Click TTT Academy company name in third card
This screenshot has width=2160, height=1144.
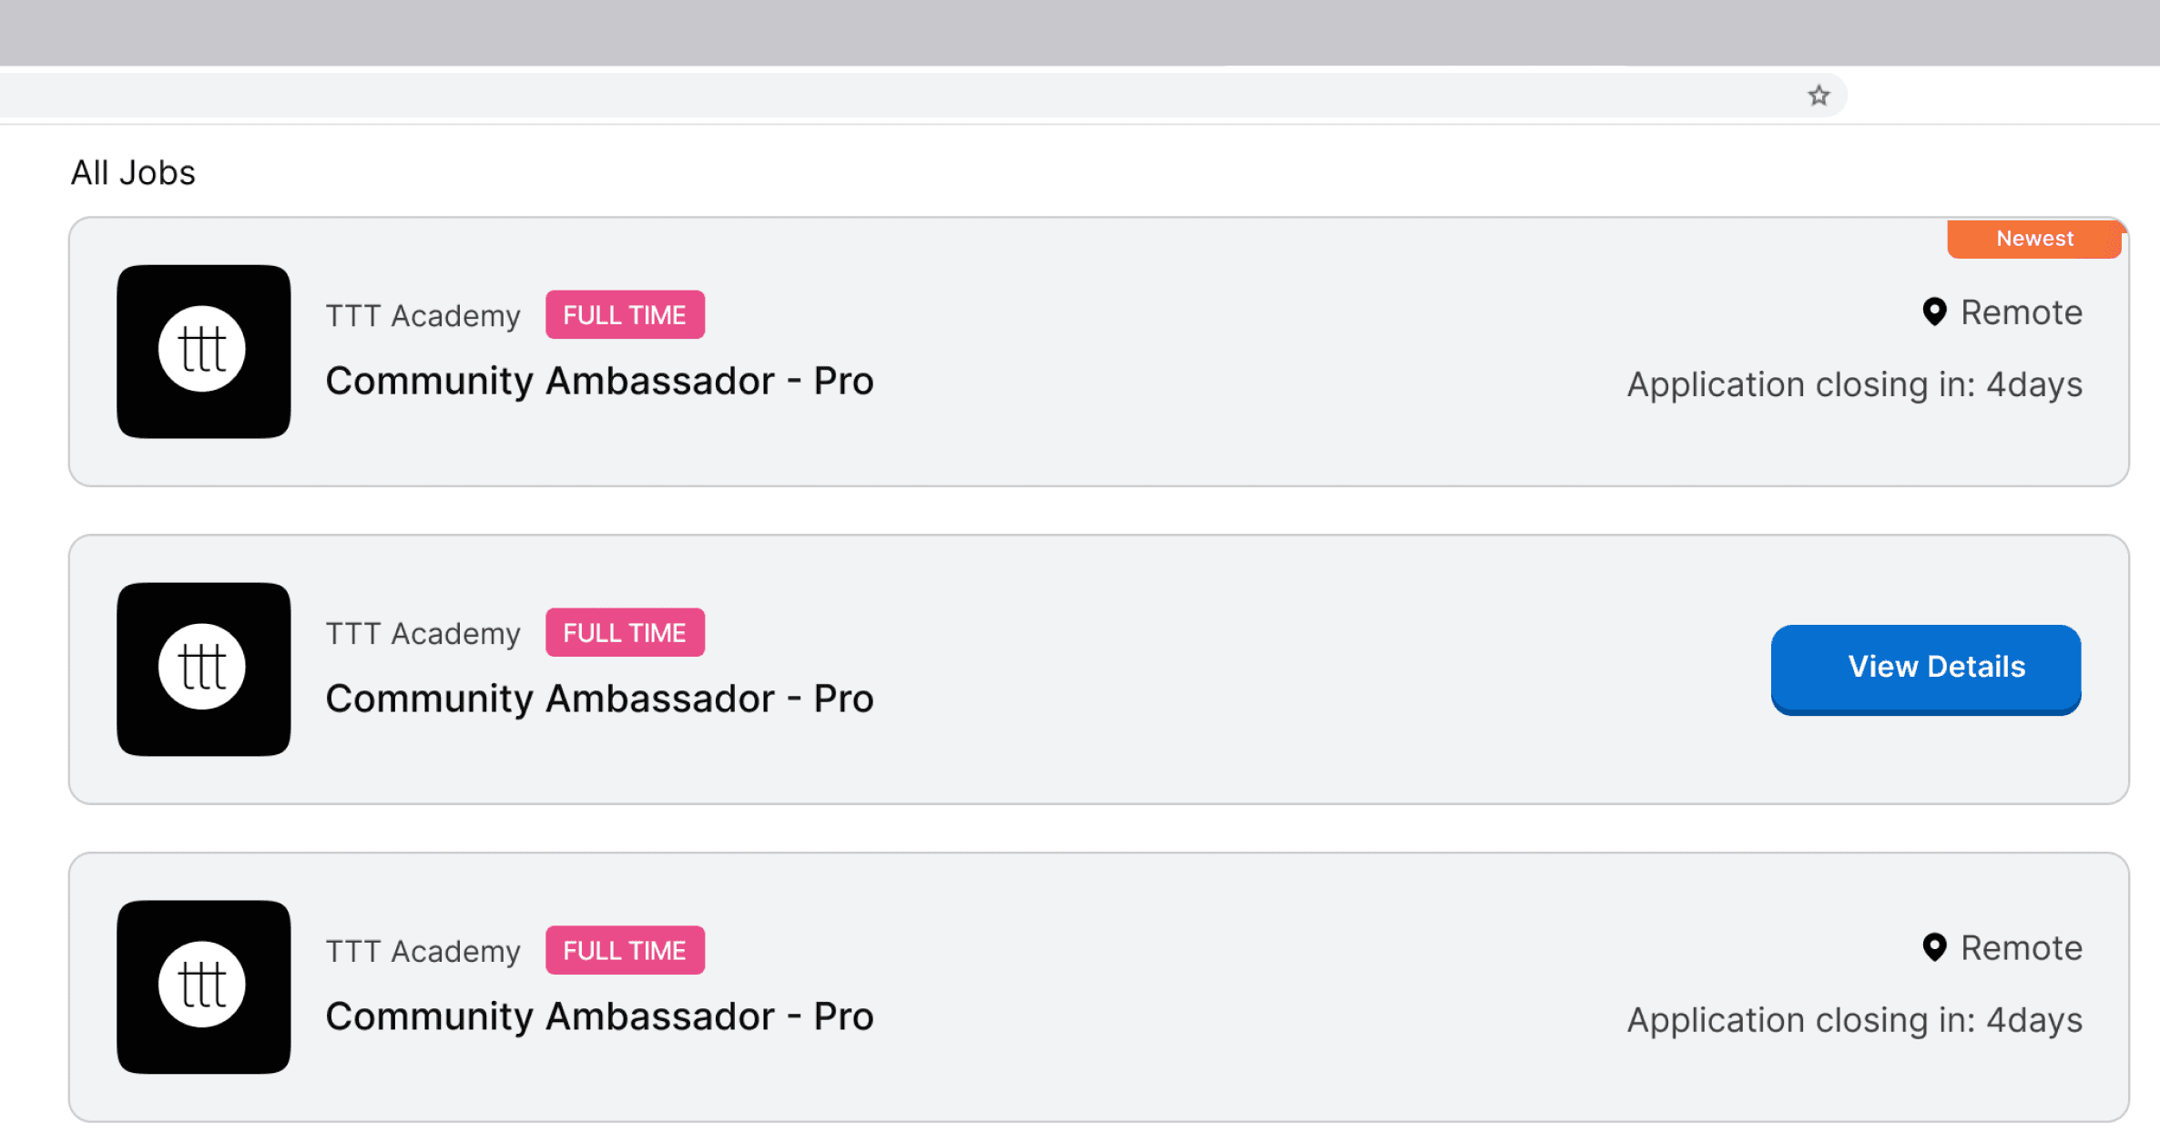pyautogui.click(x=423, y=952)
